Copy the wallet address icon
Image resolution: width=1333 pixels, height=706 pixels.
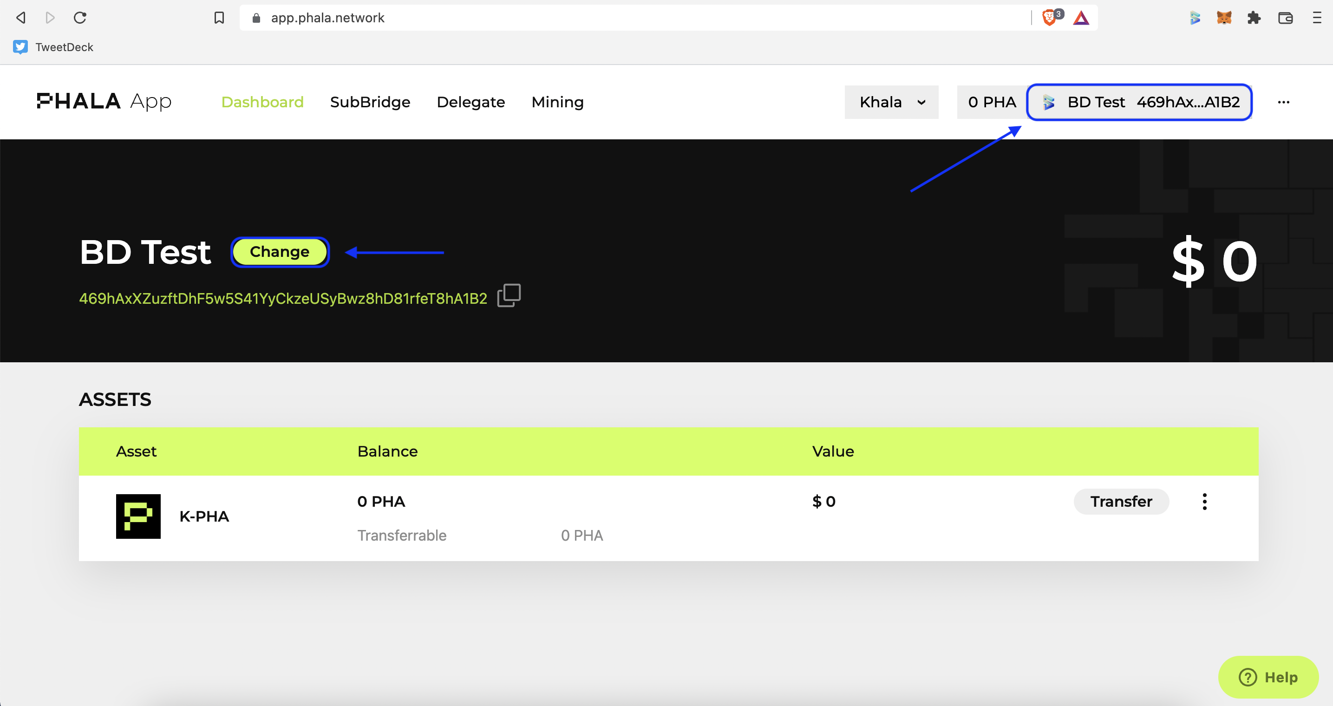[x=509, y=295]
